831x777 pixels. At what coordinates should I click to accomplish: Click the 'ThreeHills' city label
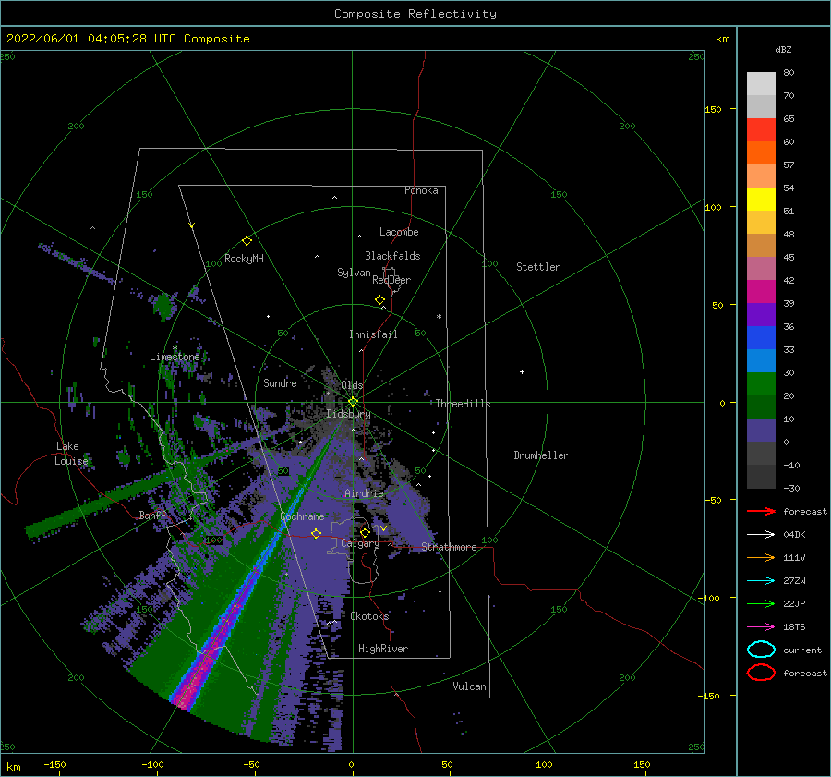point(464,404)
